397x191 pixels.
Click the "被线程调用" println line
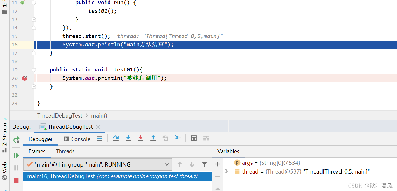point(114,78)
